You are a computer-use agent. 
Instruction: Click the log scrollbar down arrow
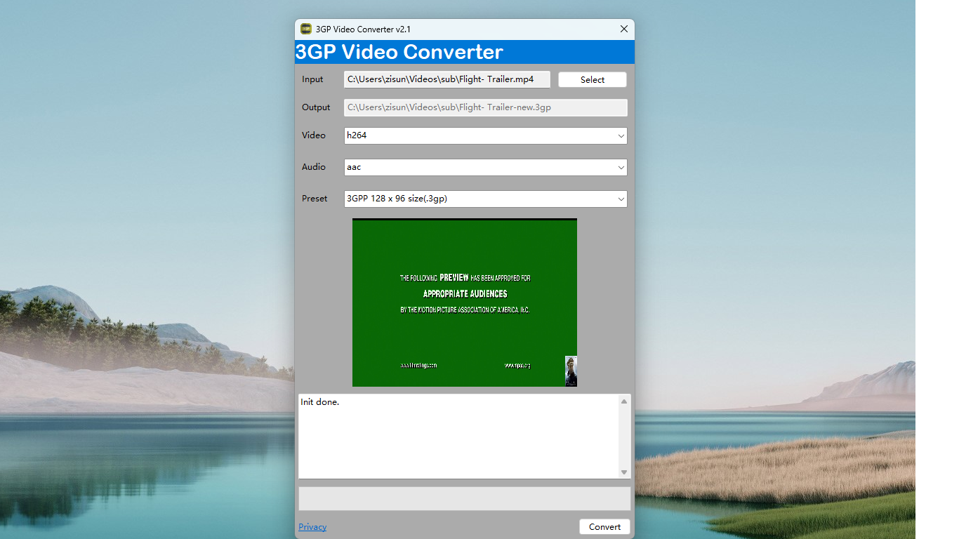coord(624,472)
